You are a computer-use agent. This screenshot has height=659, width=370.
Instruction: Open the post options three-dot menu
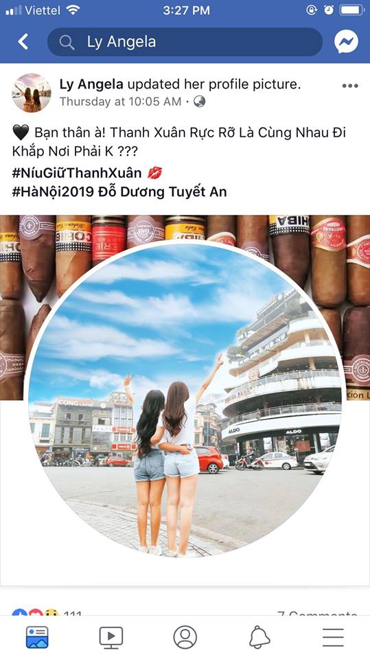pos(350,86)
